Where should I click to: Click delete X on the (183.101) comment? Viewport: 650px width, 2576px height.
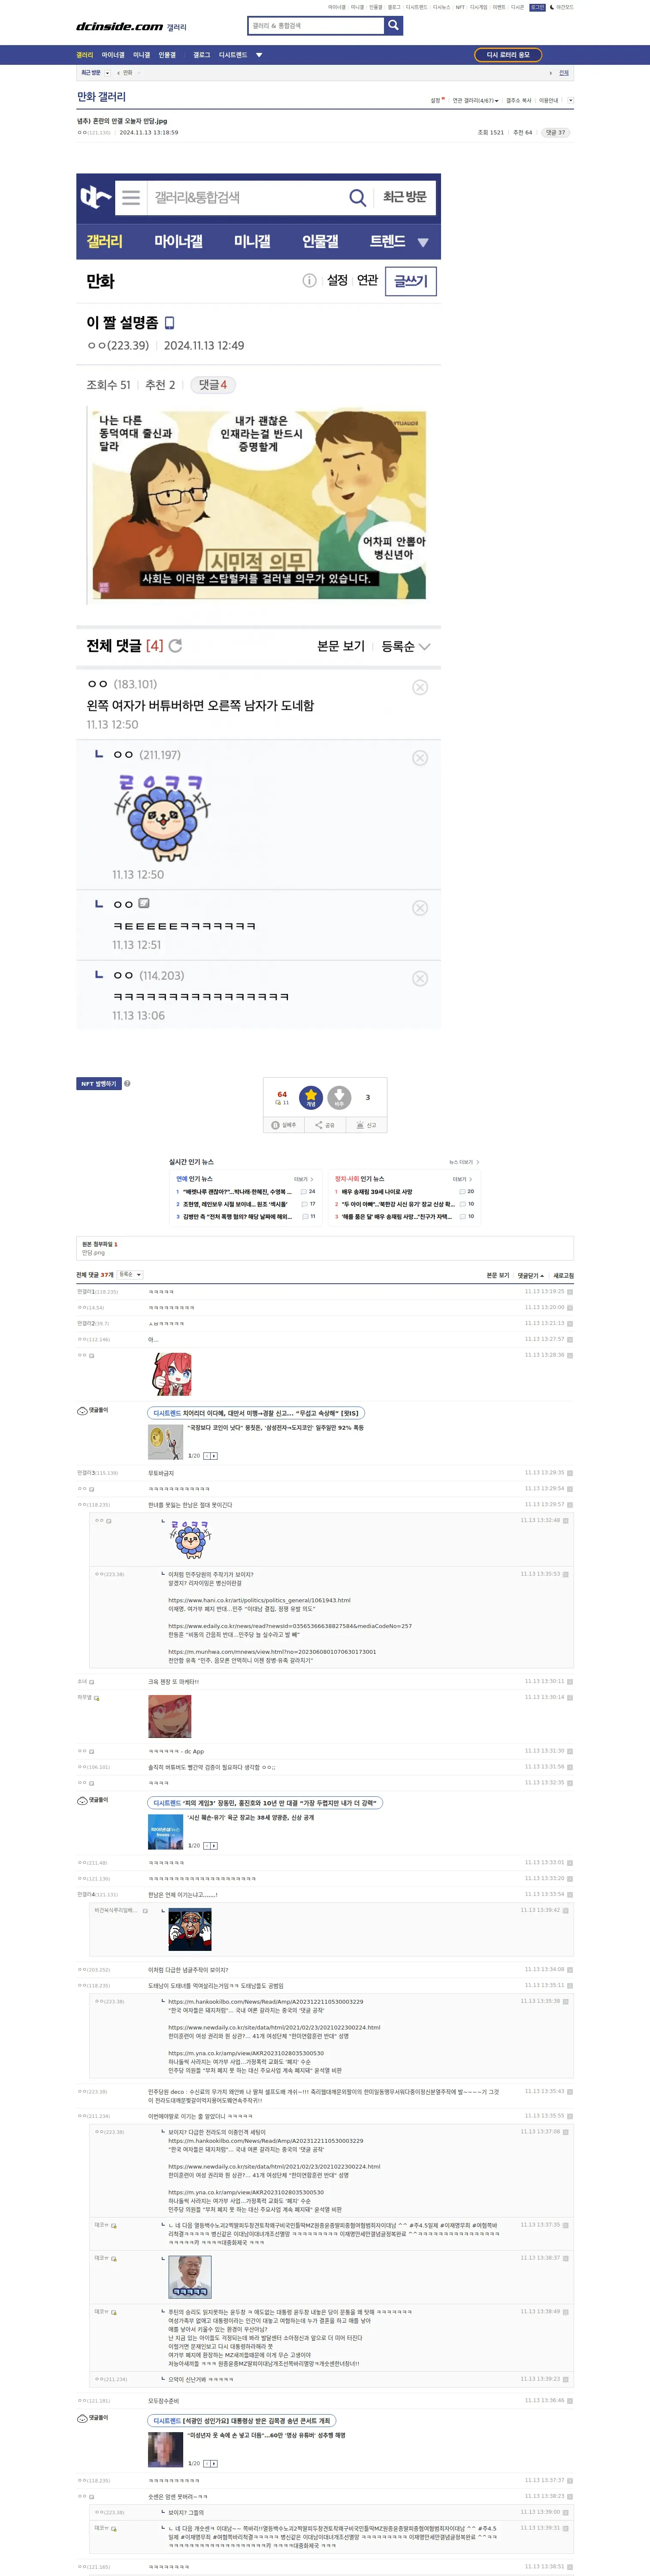(420, 687)
